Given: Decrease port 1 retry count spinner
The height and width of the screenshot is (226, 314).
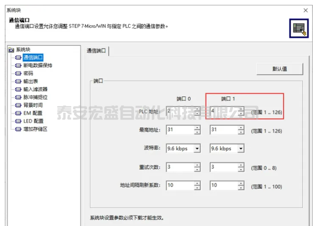Looking at the screenshot, I should [x=241, y=169].
